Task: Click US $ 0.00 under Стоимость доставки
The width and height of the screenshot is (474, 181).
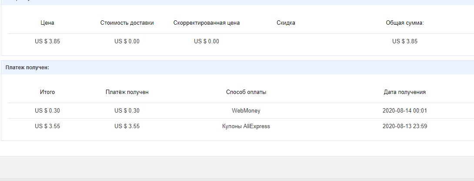Action: click(127, 41)
